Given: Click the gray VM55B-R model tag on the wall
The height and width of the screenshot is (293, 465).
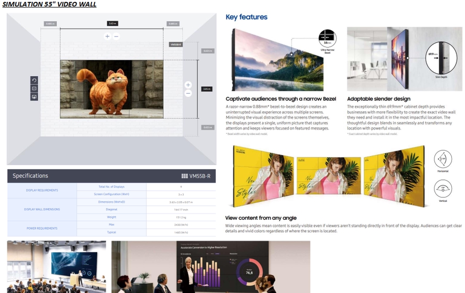Looking at the screenshot, I should tap(175, 45).
